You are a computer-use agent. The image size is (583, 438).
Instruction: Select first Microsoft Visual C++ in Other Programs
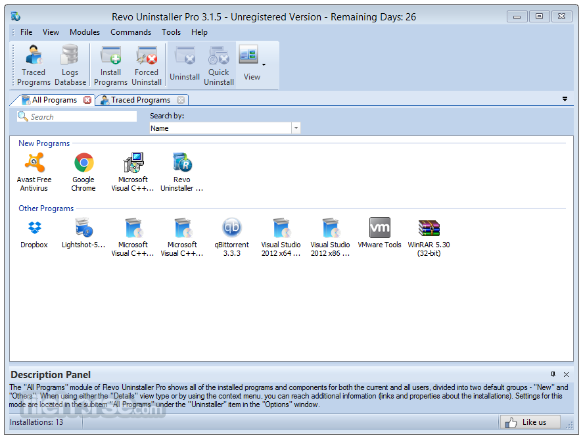pyautogui.click(x=133, y=237)
